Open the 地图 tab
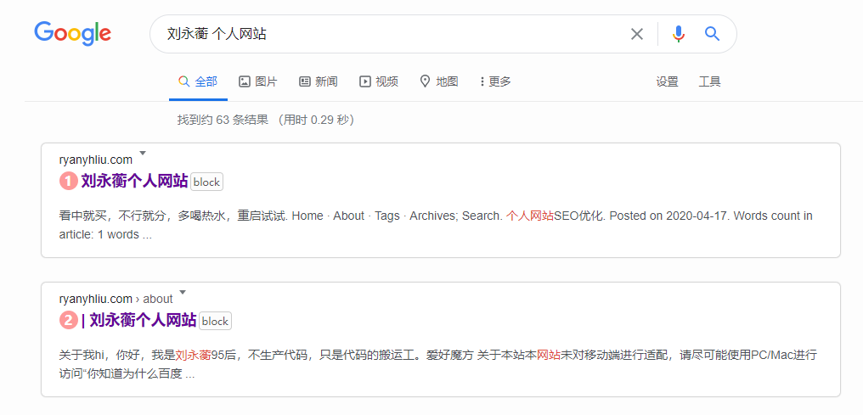 coord(438,82)
